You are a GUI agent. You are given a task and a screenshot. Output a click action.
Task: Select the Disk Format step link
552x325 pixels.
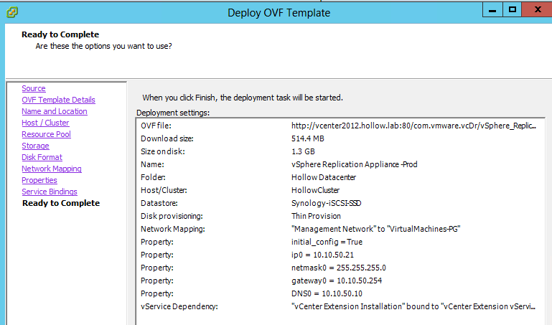[x=42, y=157]
